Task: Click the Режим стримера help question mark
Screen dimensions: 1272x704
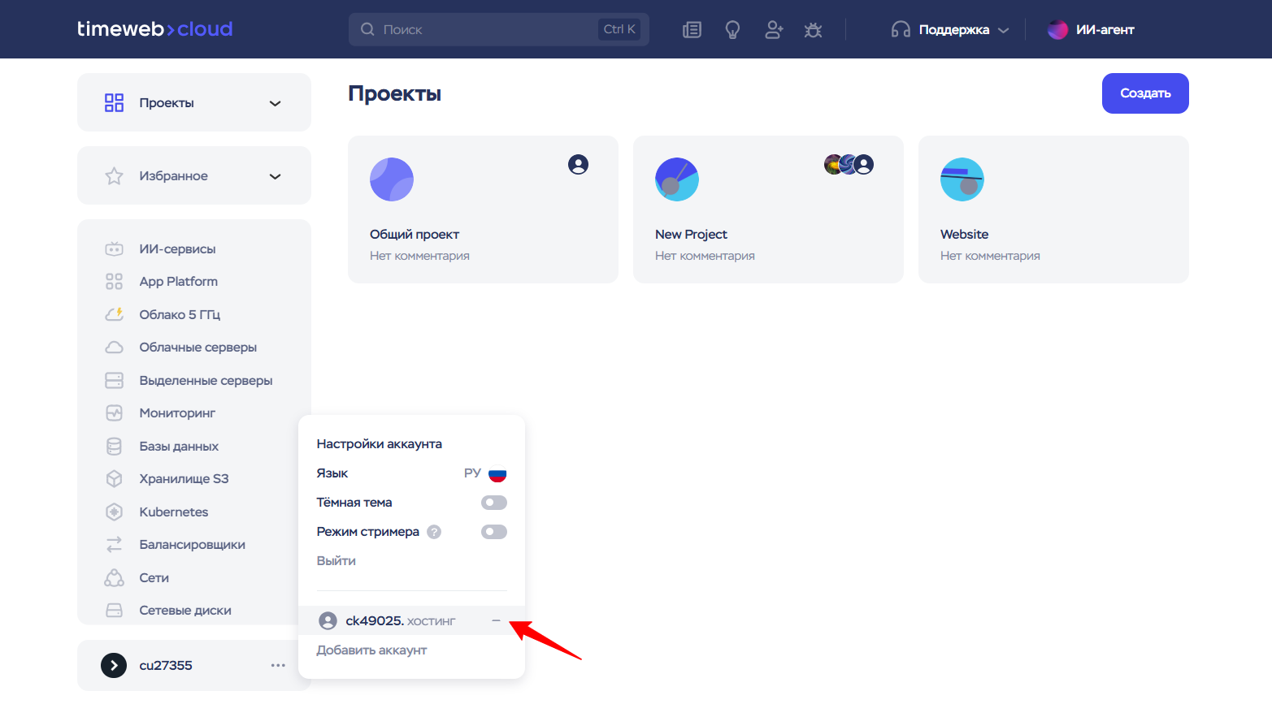Action: point(434,532)
